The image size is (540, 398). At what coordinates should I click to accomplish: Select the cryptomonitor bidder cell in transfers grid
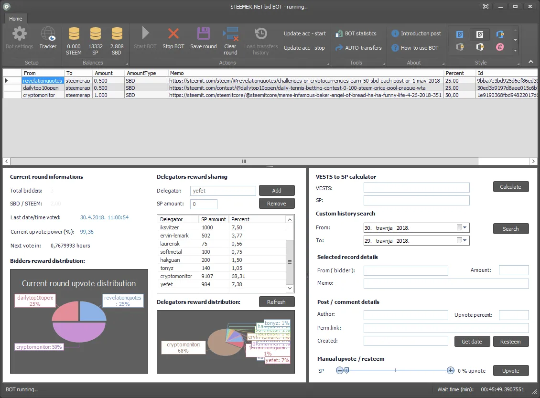[x=43, y=95]
